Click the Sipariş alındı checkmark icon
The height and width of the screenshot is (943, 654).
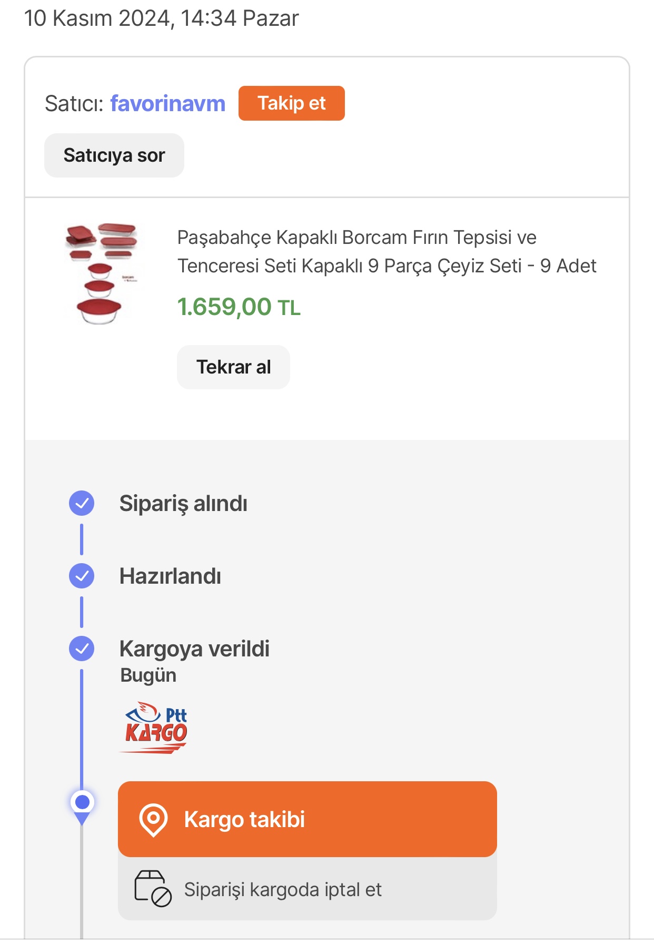(x=82, y=504)
